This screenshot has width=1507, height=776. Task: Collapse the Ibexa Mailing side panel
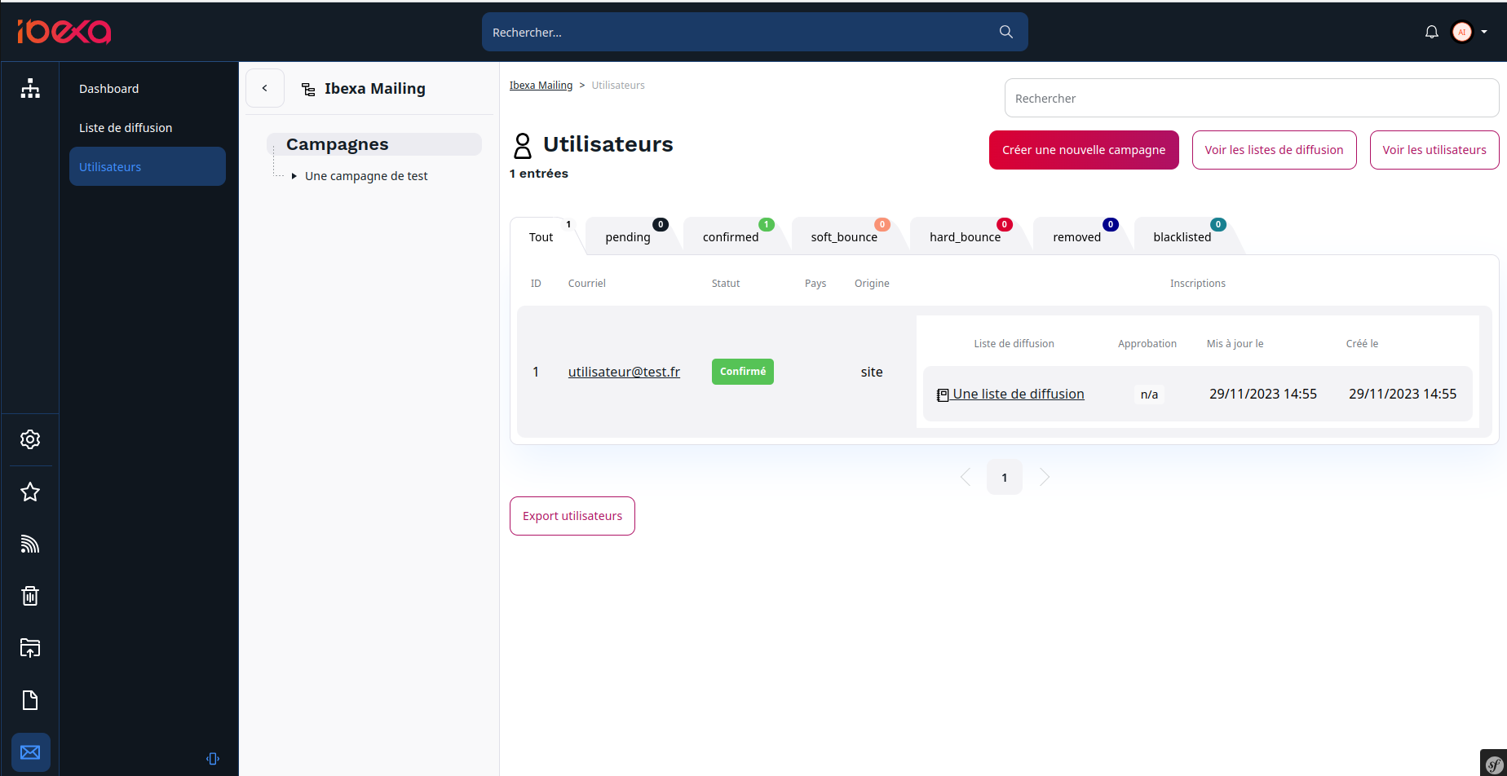[264, 88]
